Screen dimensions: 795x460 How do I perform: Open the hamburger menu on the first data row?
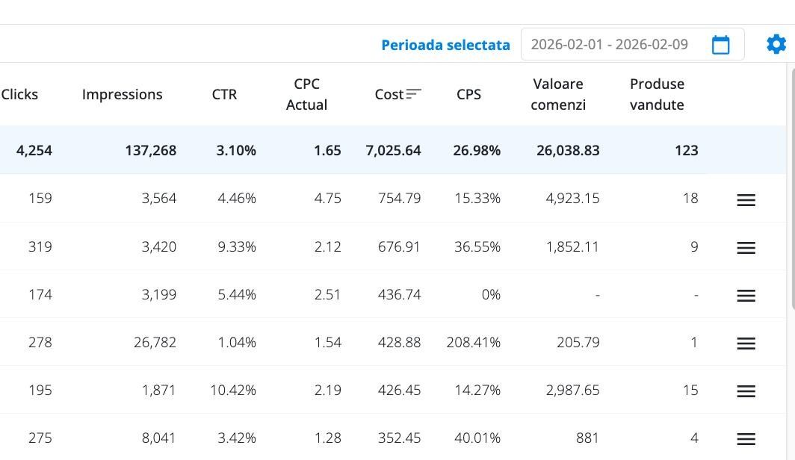coord(746,199)
